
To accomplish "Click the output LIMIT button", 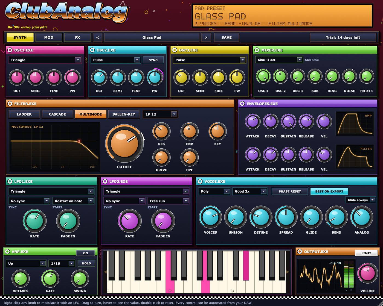I will coord(366,253).
